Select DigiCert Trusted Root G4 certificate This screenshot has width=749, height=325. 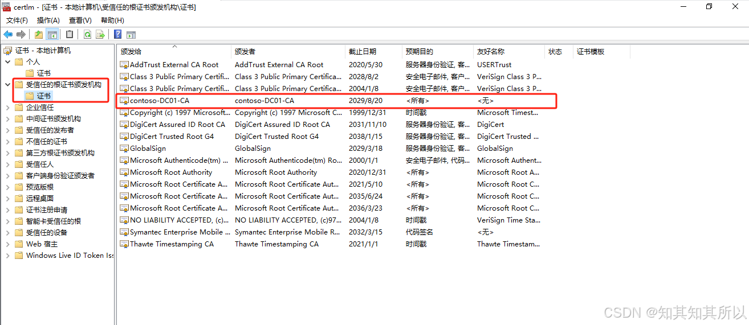[172, 137]
